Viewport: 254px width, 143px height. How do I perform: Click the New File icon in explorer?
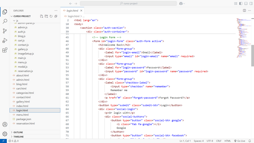pyautogui.click(x=41, y=16)
